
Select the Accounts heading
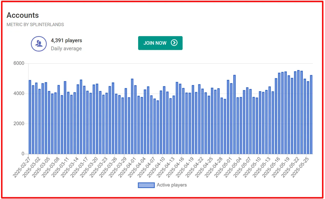click(23, 15)
